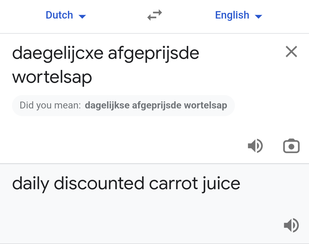This screenshot has height=244, width=309.
Task: Click the "Did you mean:" label
Action: point(50,105)
